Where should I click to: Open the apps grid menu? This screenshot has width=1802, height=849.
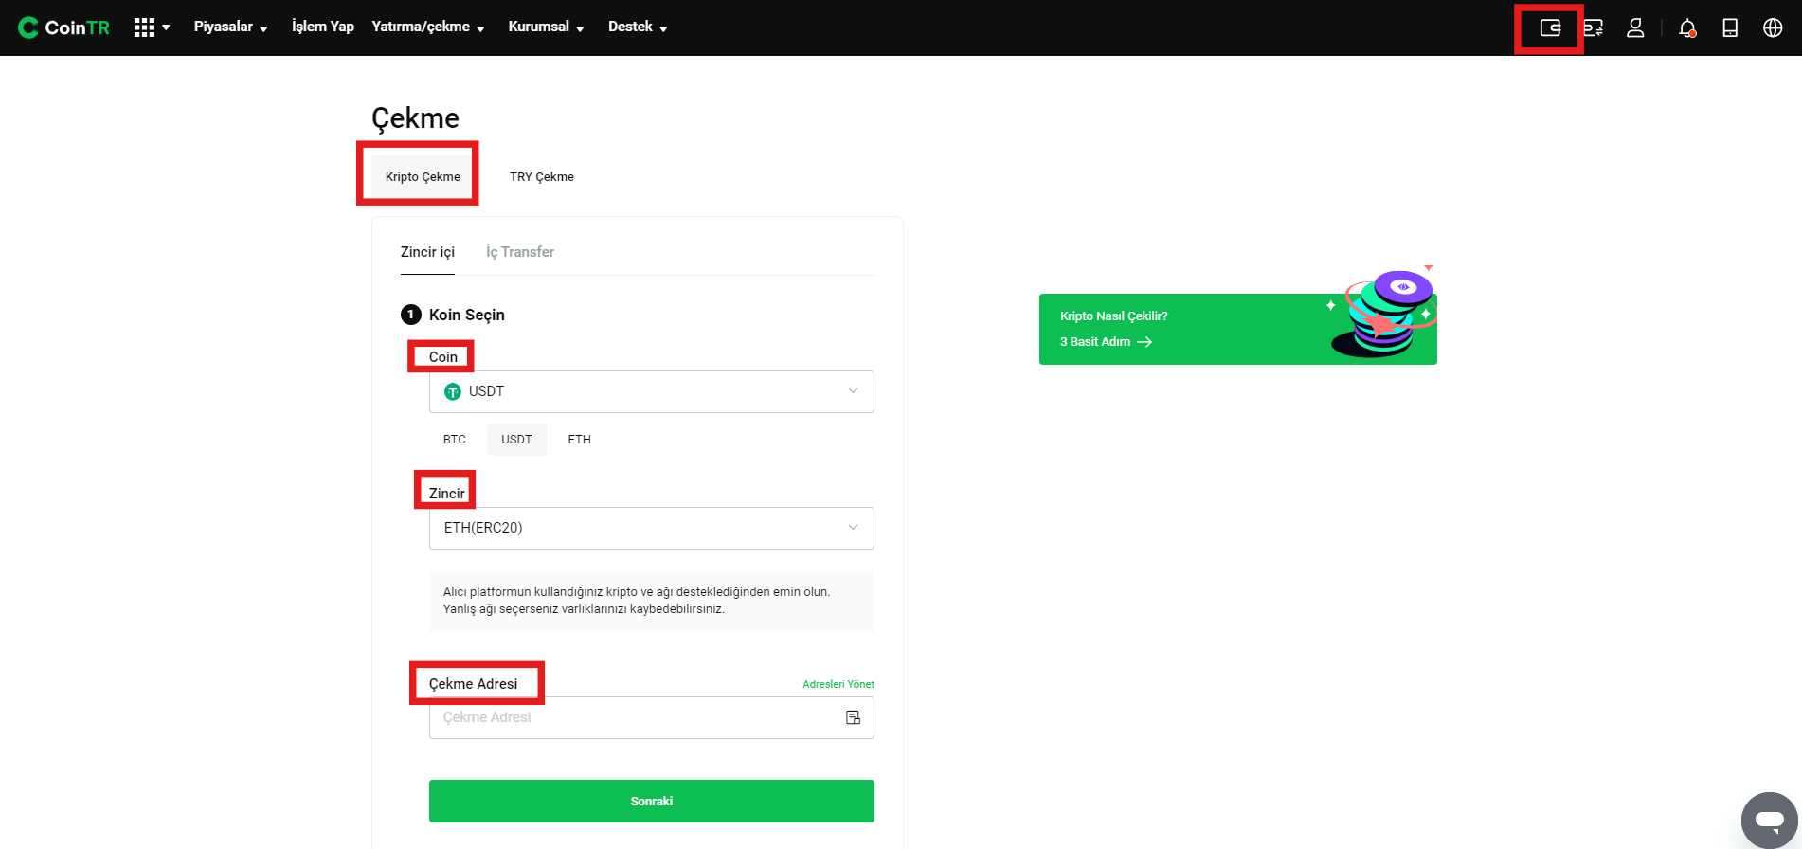click(x=152, y=27)
